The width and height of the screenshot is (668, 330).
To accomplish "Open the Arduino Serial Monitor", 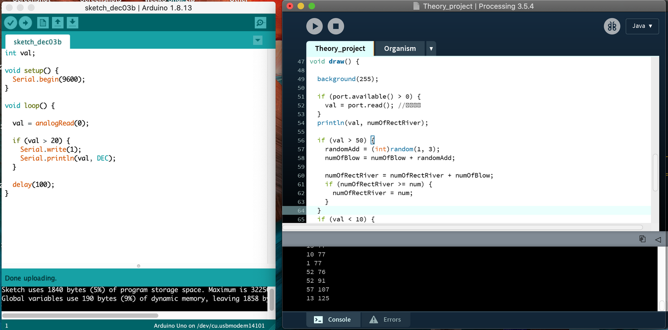I will point(261,23).
